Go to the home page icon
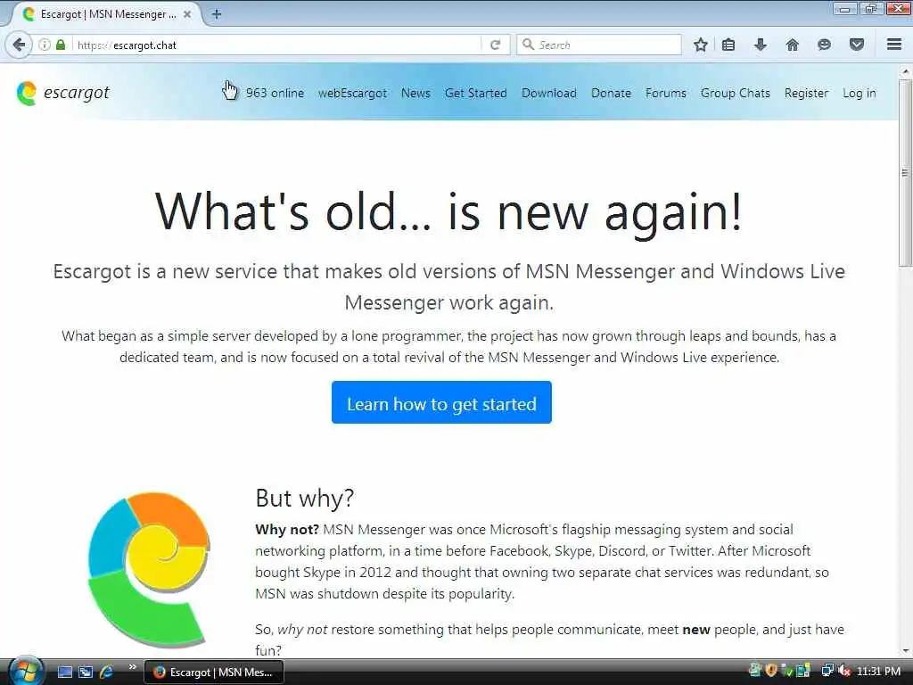Screen dimensions: 913x685 [792, 45]
